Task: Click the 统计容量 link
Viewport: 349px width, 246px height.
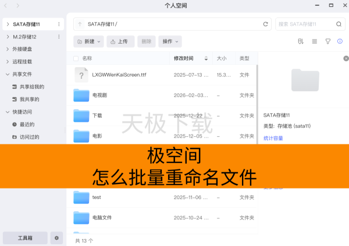Action: (273, 138)
